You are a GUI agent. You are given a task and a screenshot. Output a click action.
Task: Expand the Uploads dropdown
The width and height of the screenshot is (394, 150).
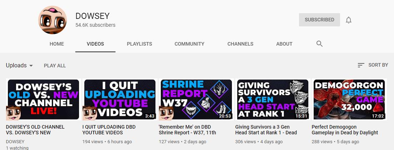[x=19, y=66]
